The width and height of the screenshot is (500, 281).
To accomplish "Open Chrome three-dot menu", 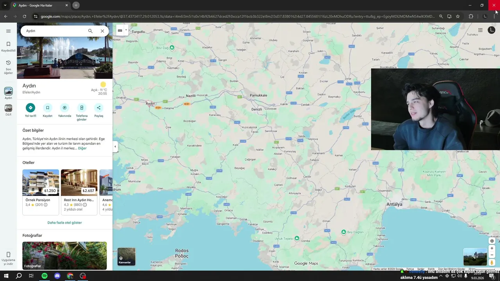I will pyautogui.click(x=495, y=16).
